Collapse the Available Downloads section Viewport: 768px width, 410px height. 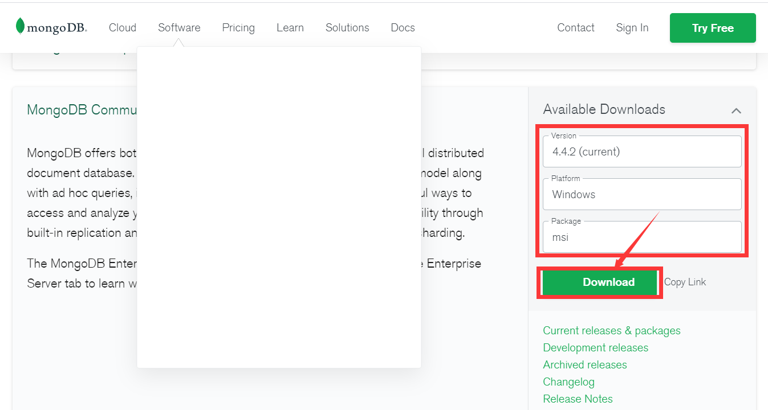click(x=737, y=110)
